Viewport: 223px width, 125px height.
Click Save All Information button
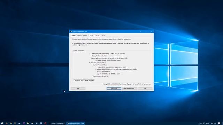pyautogui.click(x=129, y=88)
